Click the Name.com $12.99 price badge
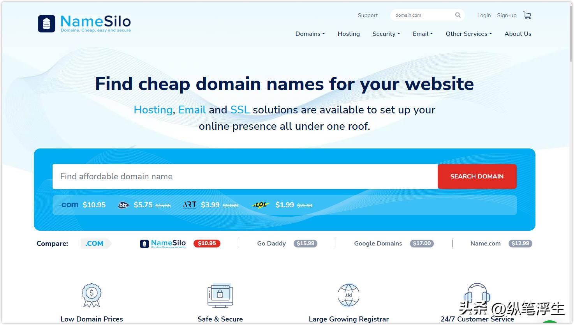 [520, 244]
